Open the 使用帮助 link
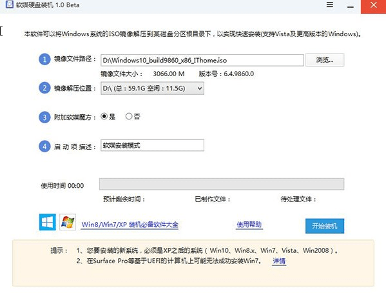Screen dimensions: 386x293 tap(249, 225)
